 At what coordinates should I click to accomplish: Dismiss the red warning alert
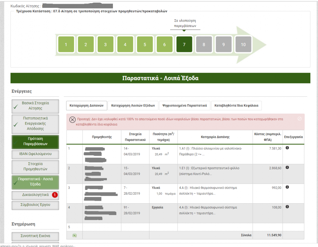pos(299,119)
